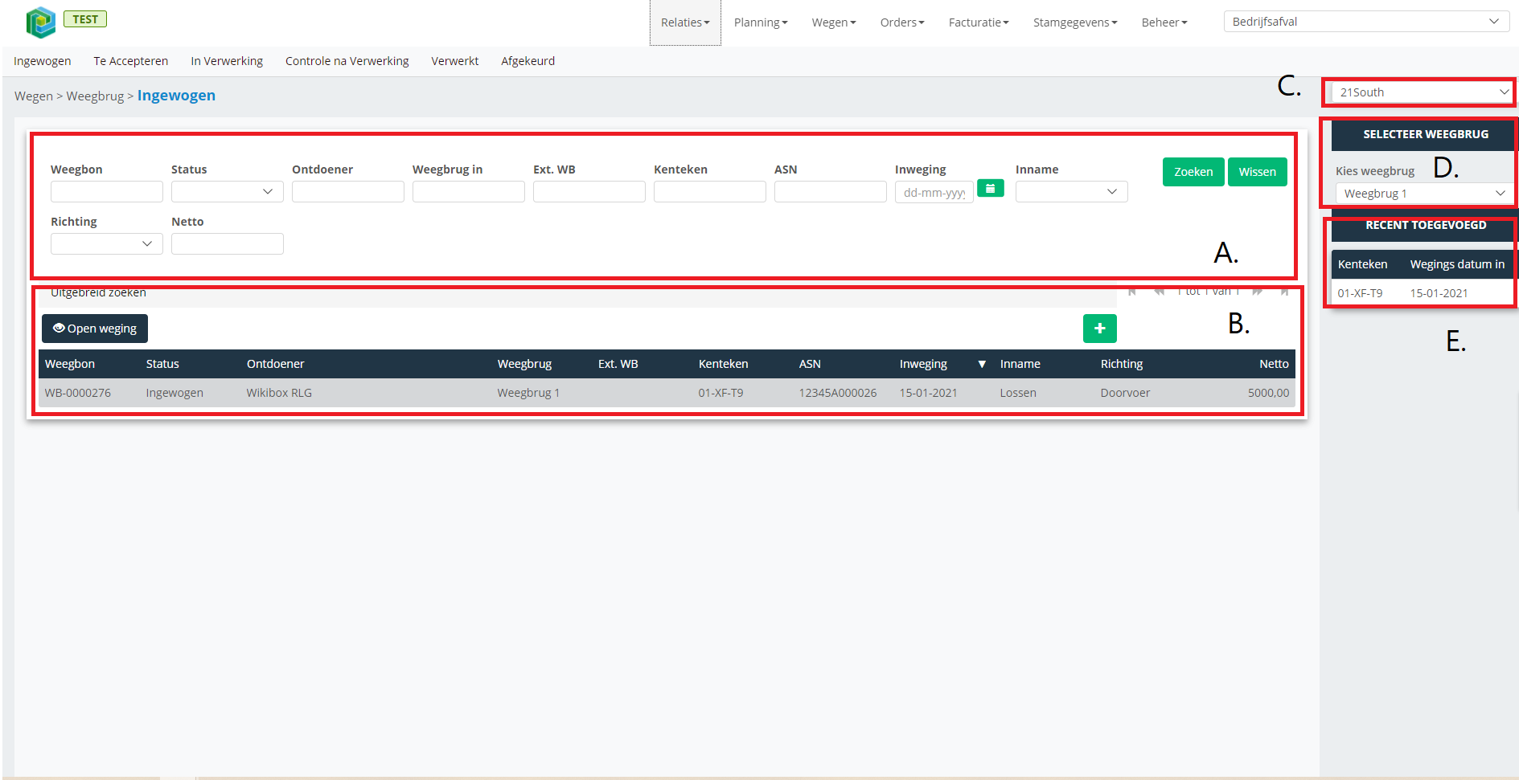1519x780 pixels.
Task: Click the Uitgebreid zoeken link
Action: pos(98,292)
